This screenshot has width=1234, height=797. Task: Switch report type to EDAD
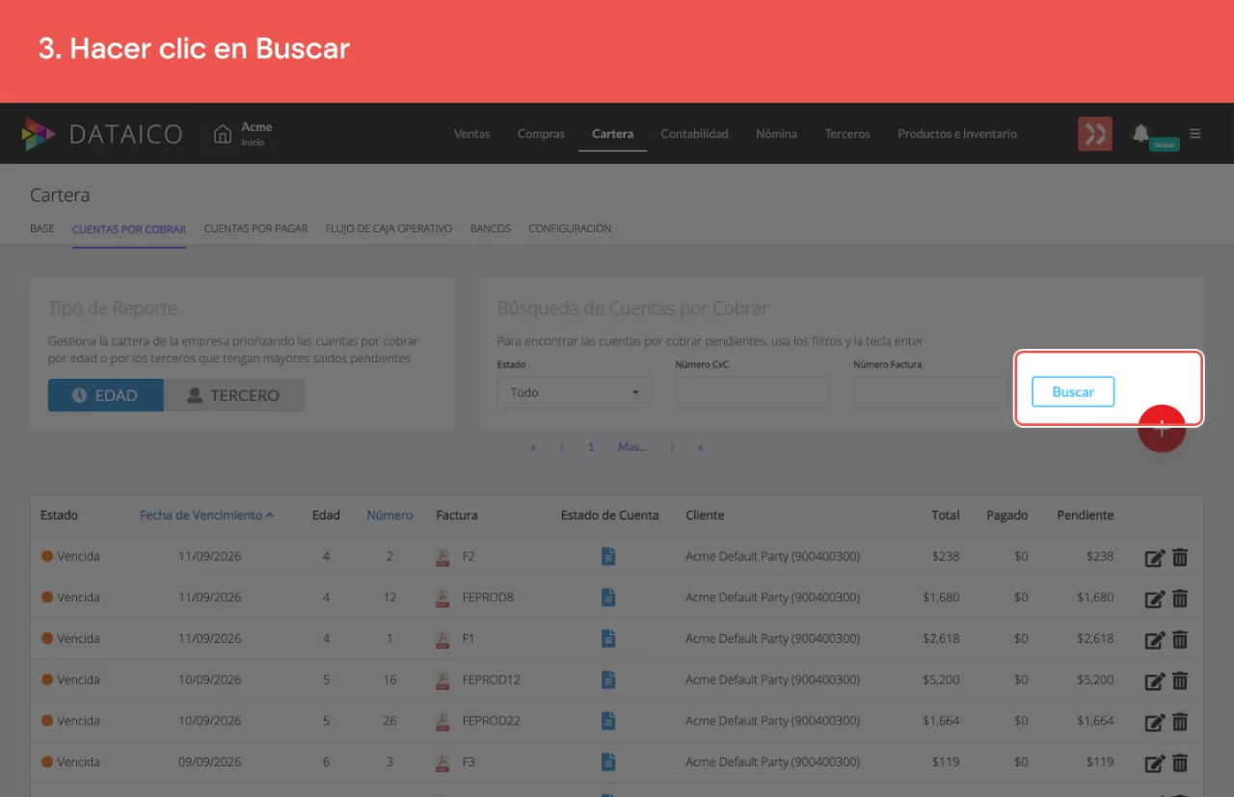[106, 395]
